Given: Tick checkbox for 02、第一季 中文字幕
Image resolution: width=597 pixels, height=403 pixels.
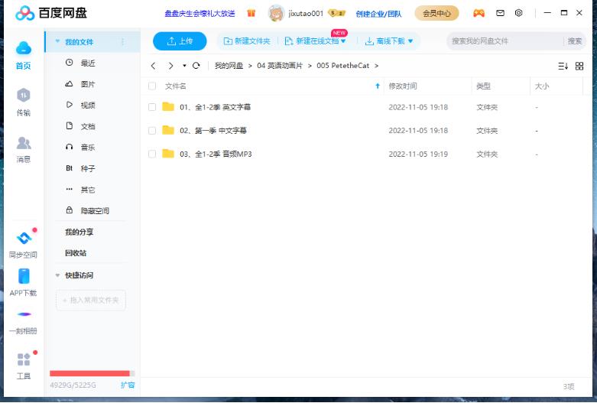Looking at the screenshot, I should pyautogui.click(x=152, y=131).
